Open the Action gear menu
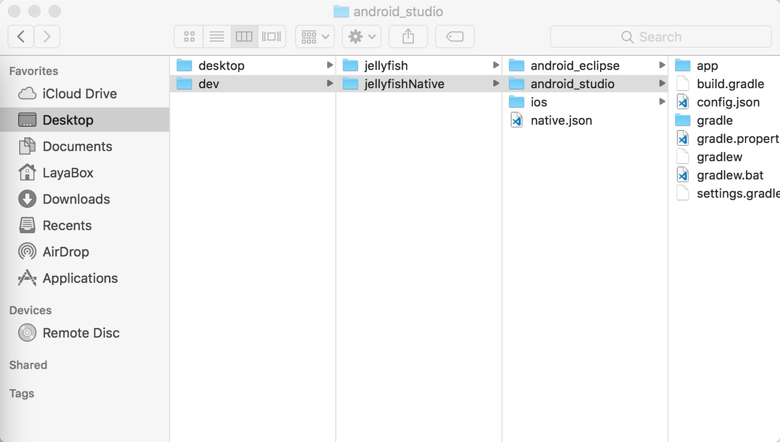 [362, 36]
